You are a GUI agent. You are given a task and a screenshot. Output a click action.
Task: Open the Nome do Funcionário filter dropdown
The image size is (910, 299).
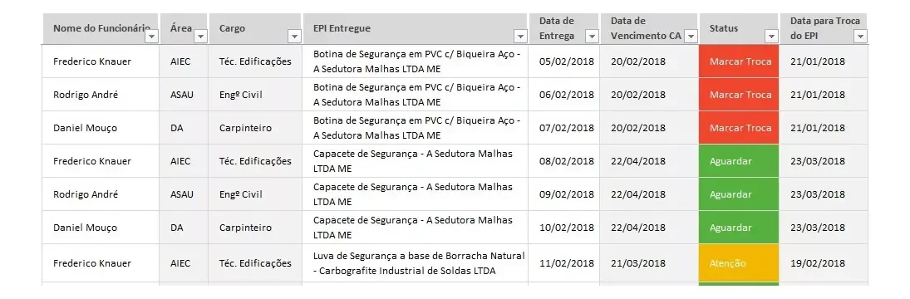tap(151, 37)
